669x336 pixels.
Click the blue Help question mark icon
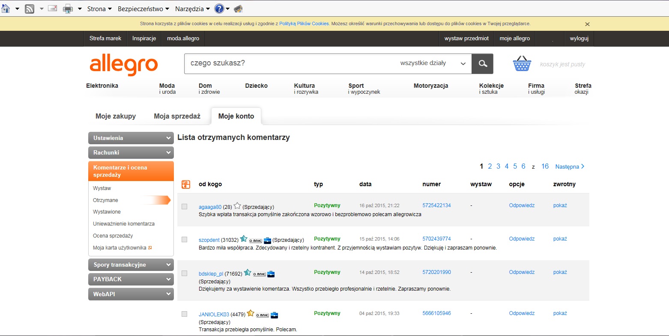pyautogui.click(x=219, y=9)
